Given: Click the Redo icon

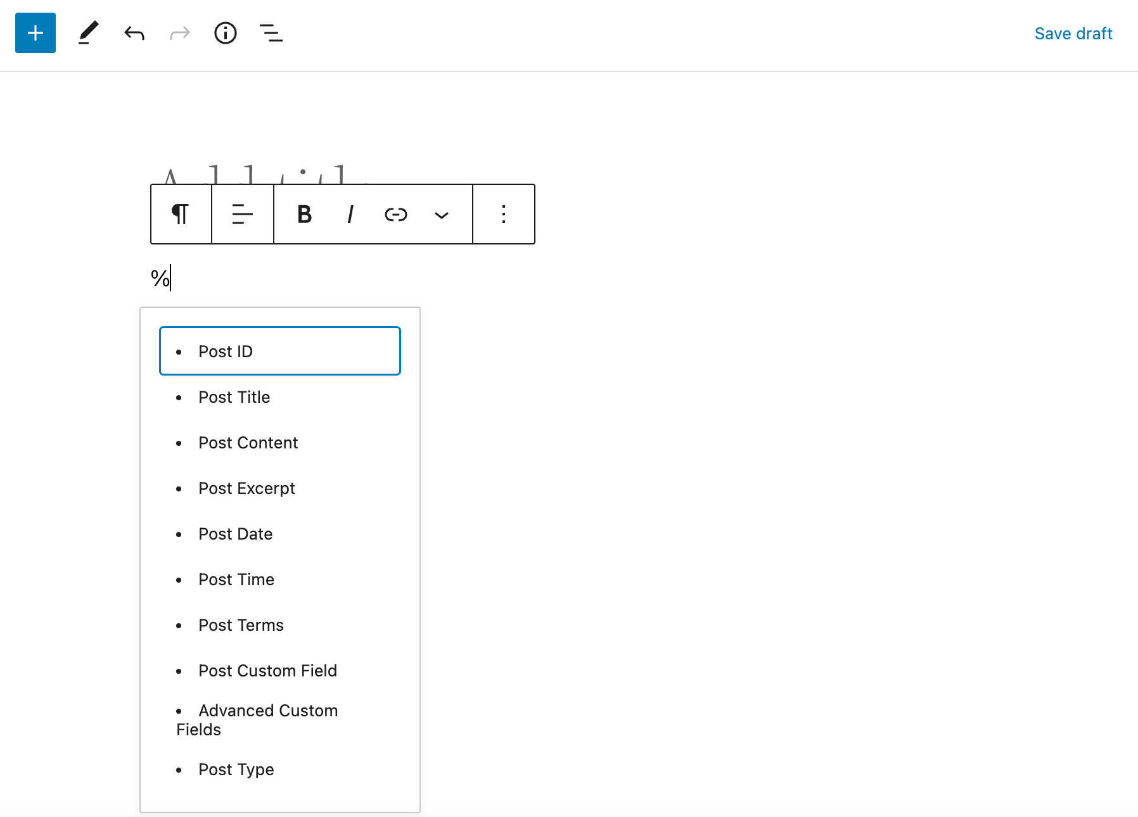Looking at the screenshot, I should [179, 33].
